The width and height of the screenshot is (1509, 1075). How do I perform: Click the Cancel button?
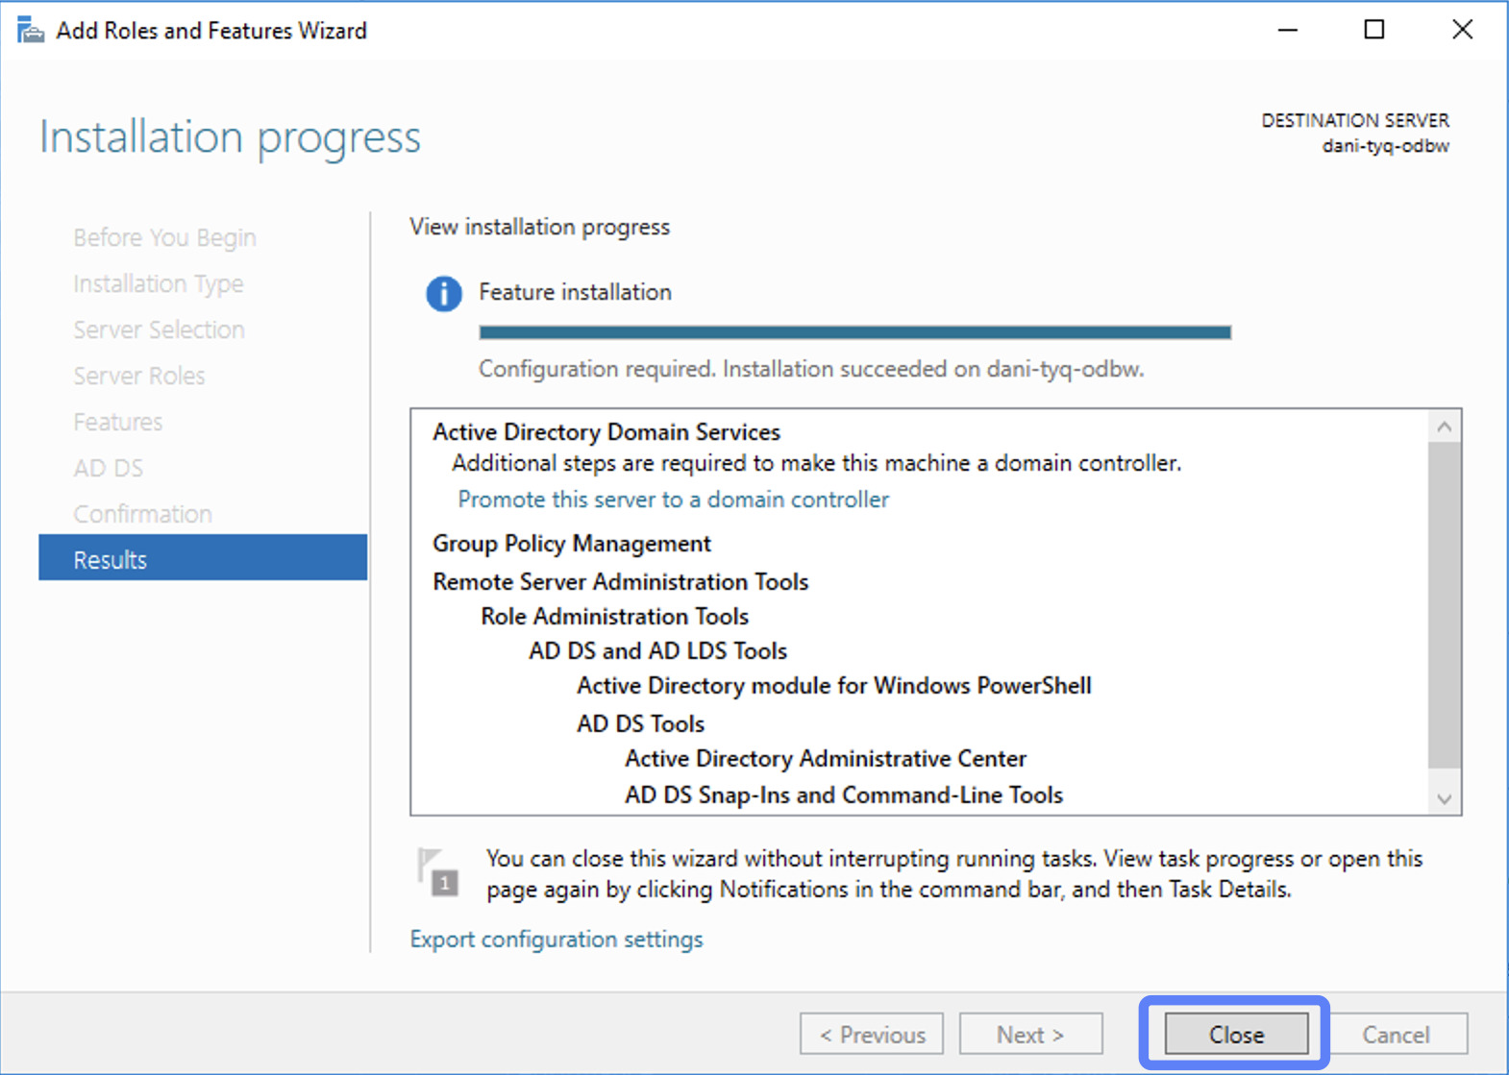pyautogui.click(x=1396, y=1035)
